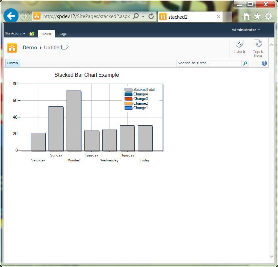The height and width of the screenshot is (267, 278).
Task: Expand the Administrator user menu
Action: click(246, 30)
